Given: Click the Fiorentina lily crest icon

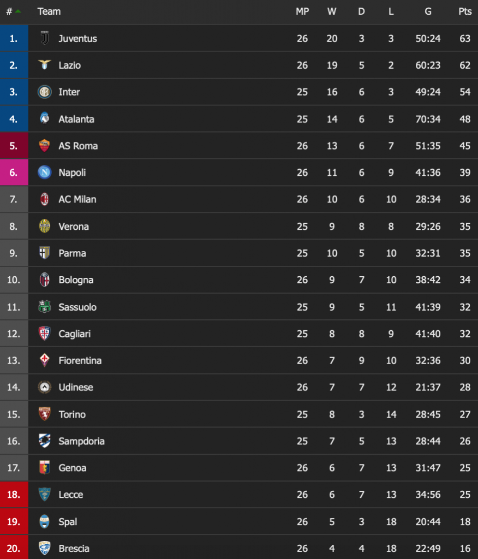Looking at the screenshot, I should pyautogui.click(x=45, y=360).
